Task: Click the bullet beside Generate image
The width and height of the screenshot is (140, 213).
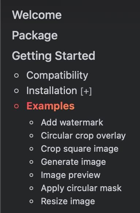Action: point(31,162)
